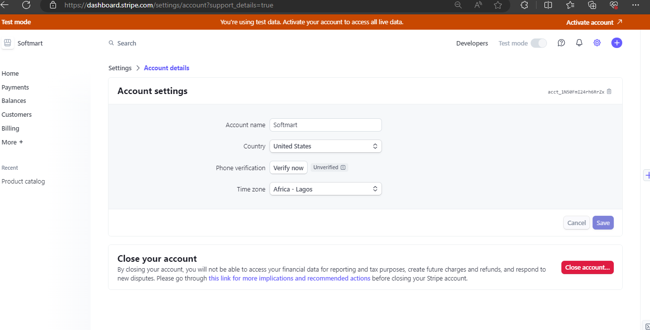
Task: Click the Softmart store icon
Action: [x=7, y=43]
